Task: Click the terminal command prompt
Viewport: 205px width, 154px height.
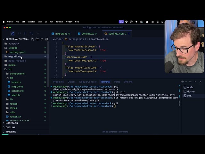Action: pyautogui.click(x=115, y=106)
